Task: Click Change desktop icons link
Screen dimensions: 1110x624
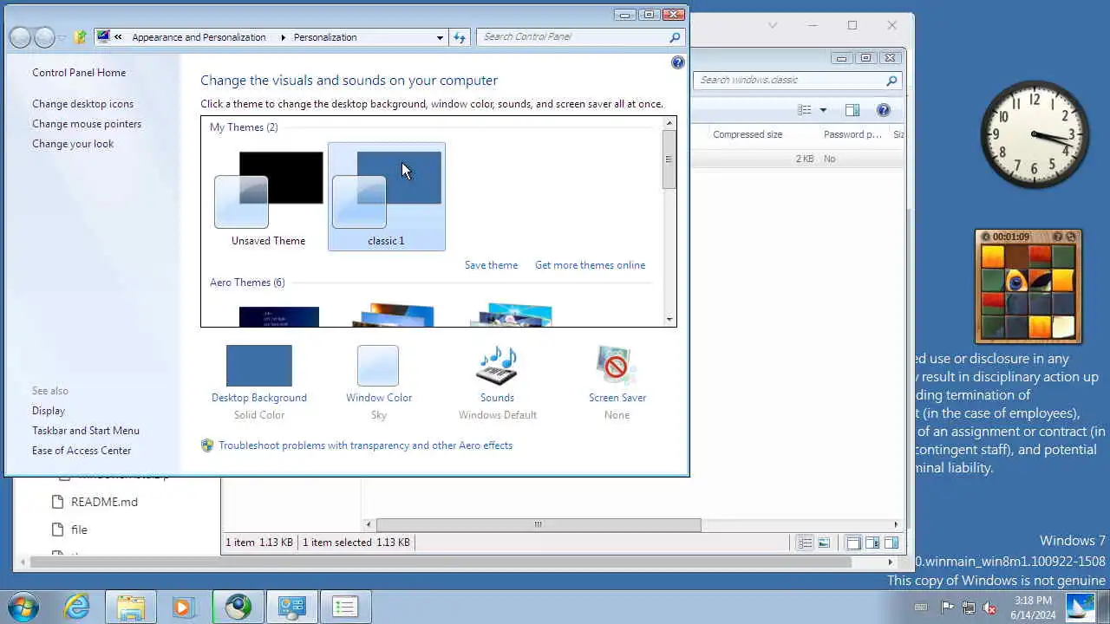Action: coord(83,104)
